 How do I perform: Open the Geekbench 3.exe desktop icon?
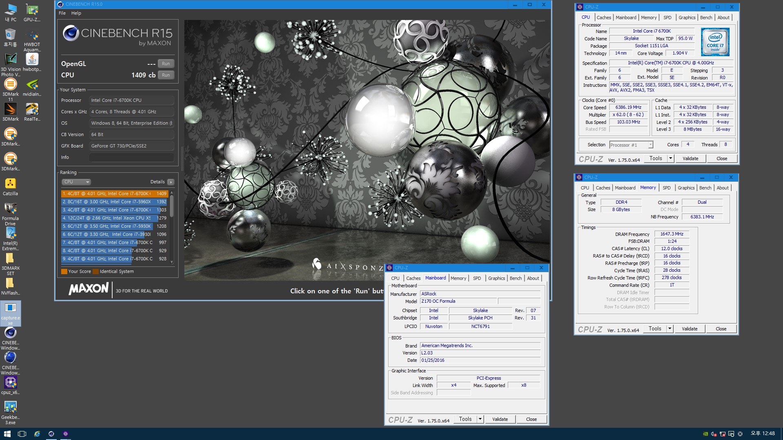(10, 412)
